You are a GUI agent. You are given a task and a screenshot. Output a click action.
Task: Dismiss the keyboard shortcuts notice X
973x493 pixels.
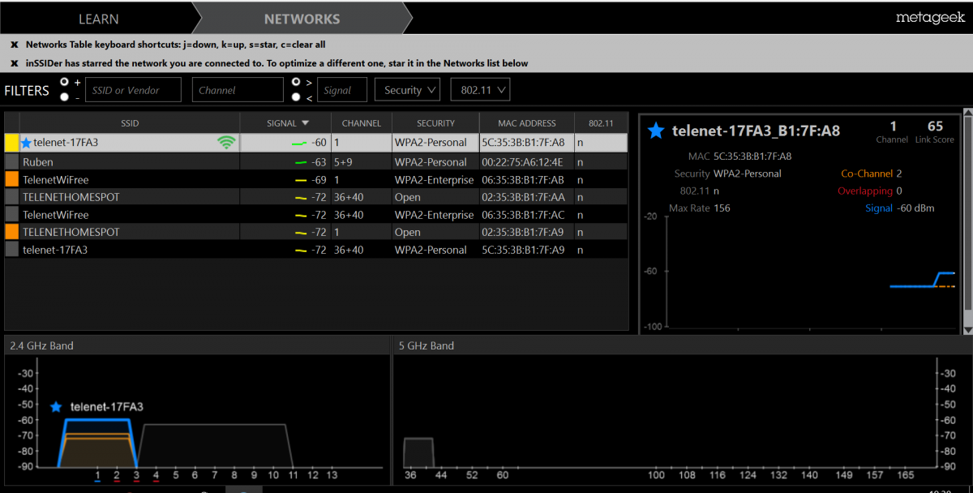(x=14, y=45)
